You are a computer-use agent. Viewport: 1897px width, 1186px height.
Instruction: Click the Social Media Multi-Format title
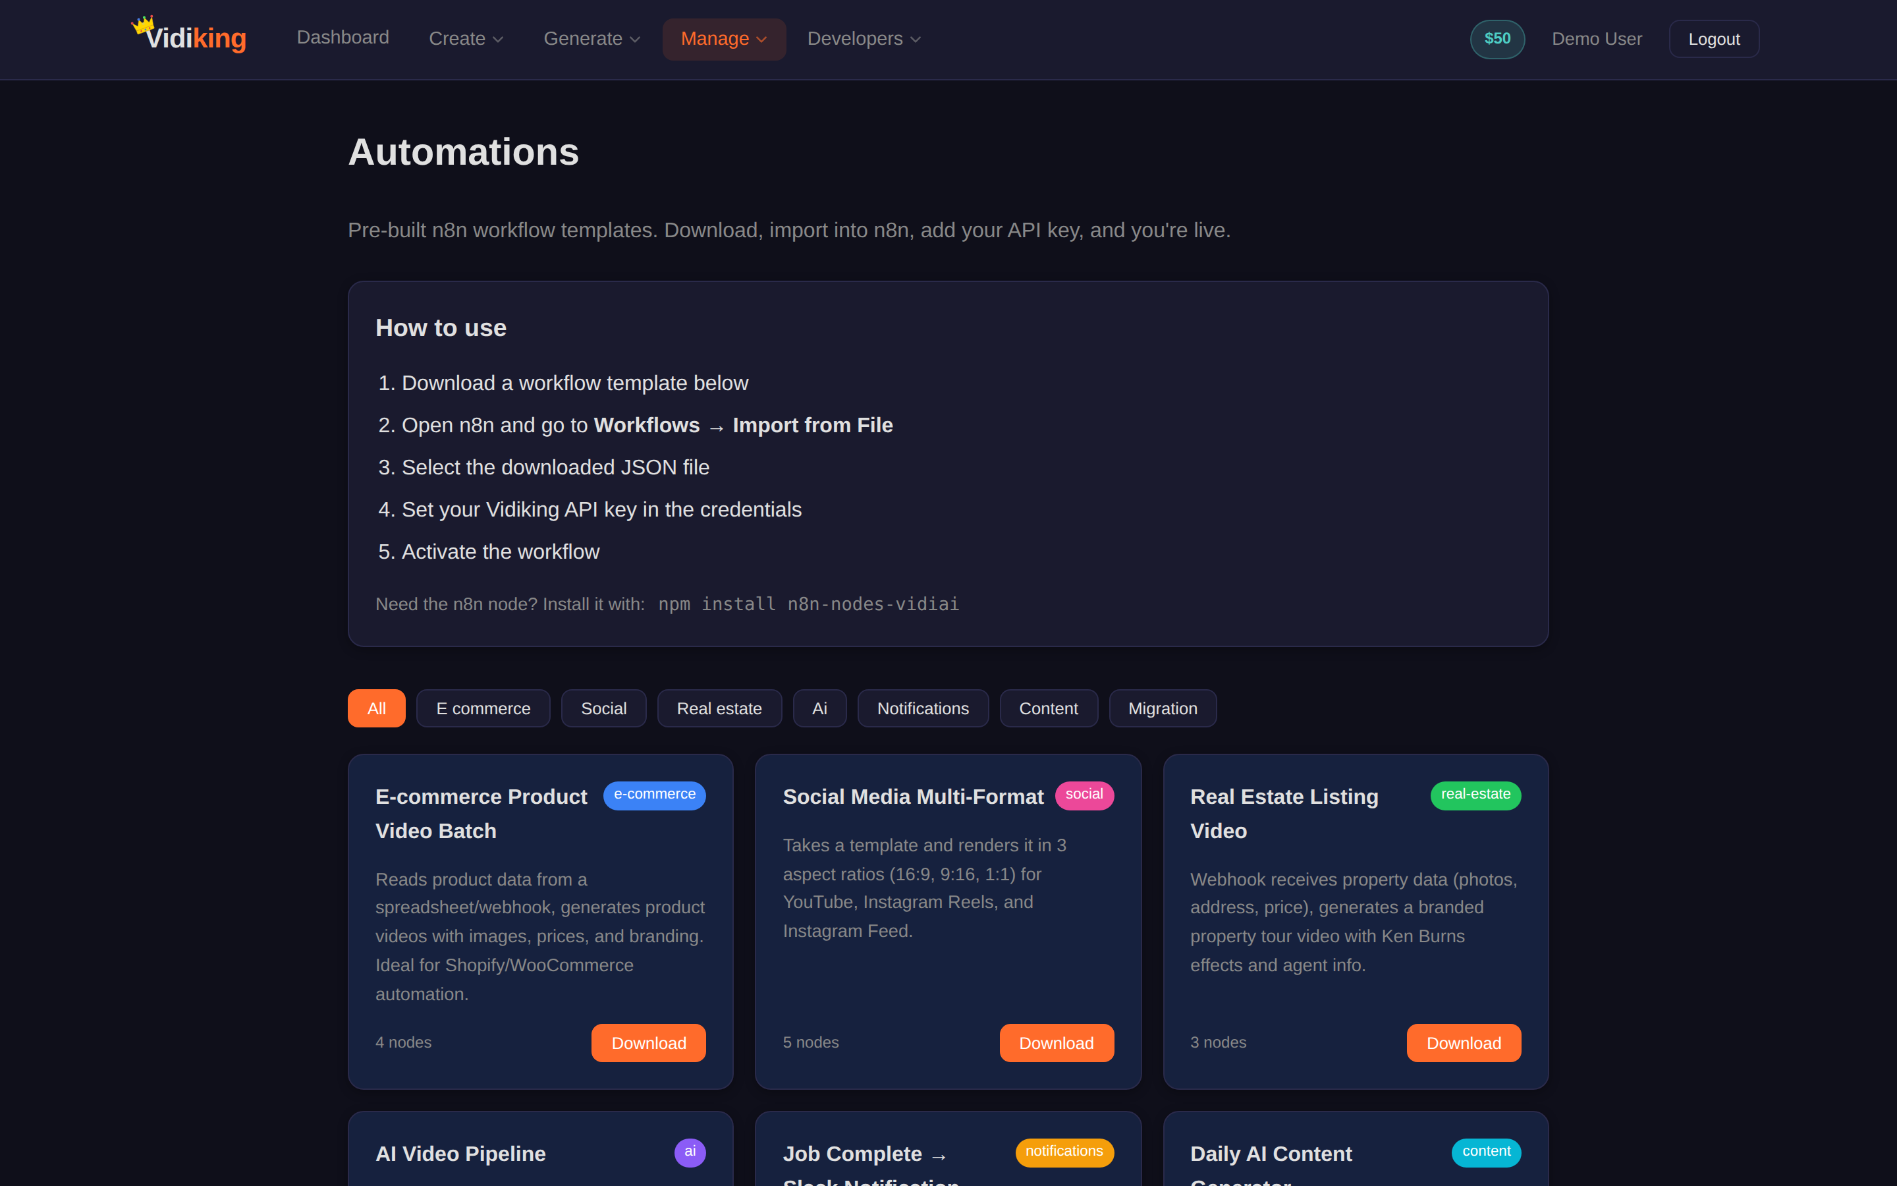tap(912, 796)
